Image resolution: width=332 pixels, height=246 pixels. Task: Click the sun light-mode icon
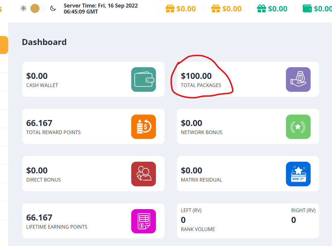click(x=23, y=8)
